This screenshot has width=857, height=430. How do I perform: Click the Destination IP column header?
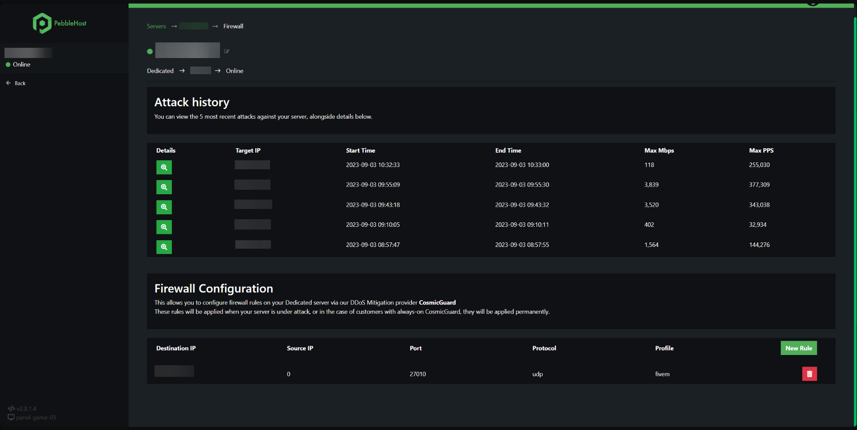click(x=176, y=348)
